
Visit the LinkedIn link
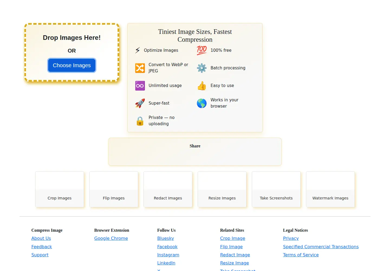tap(166, 263)
